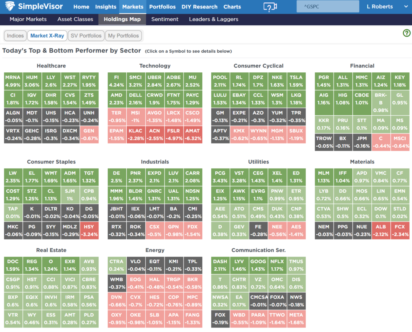Switch to the Sentiment tab
The width and height of the screenshot is (412, 332).
click(x=165, y=19)
